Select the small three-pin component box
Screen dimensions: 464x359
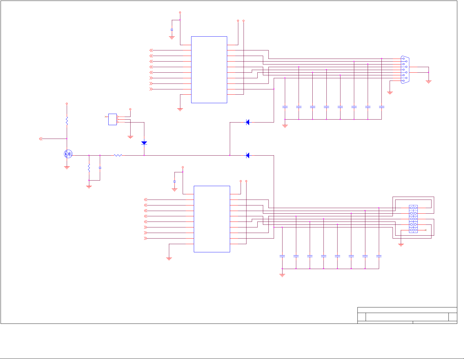point(112,119)
